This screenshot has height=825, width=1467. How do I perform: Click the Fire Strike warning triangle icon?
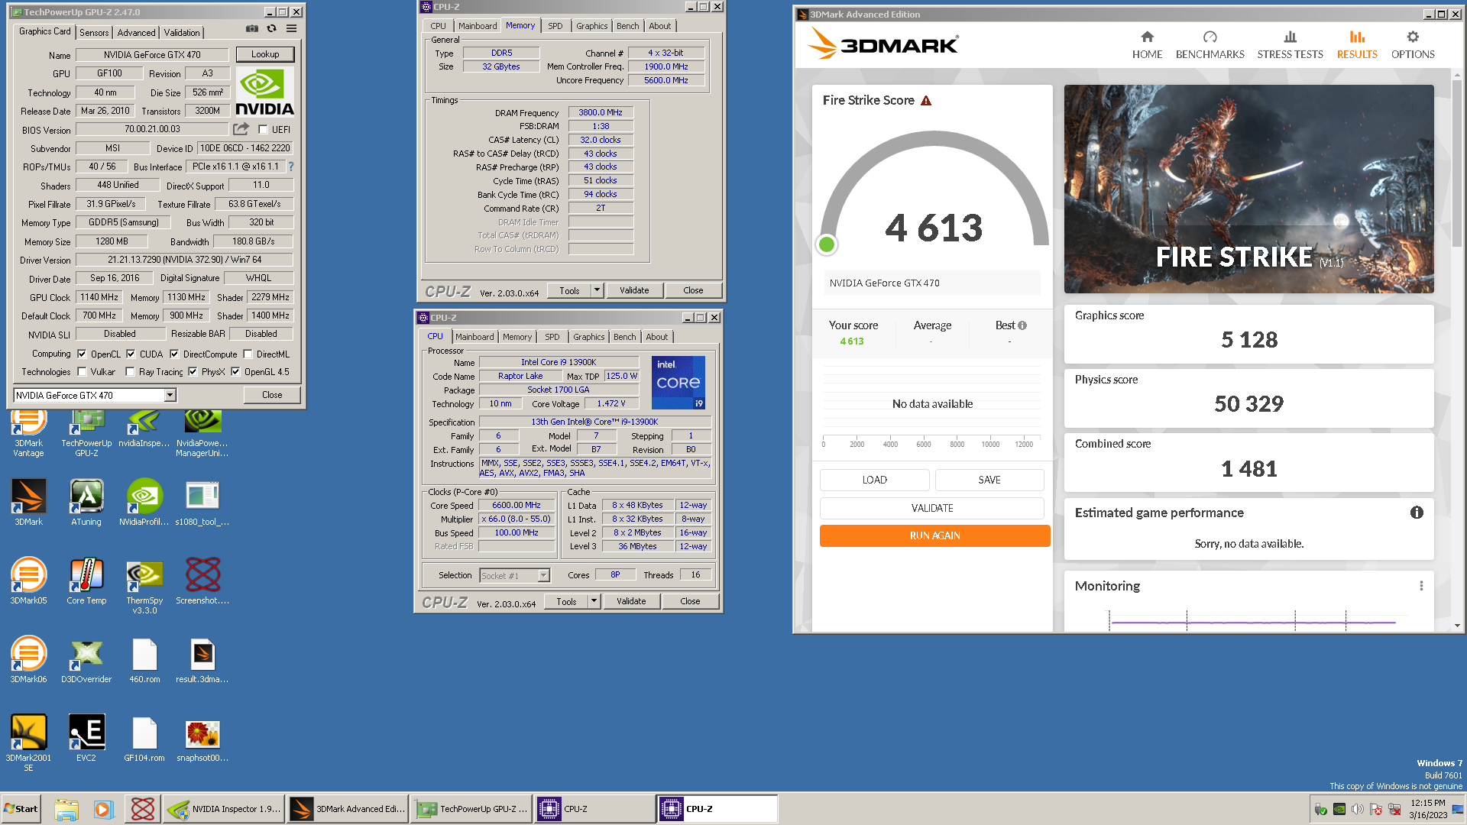point(926,101)
